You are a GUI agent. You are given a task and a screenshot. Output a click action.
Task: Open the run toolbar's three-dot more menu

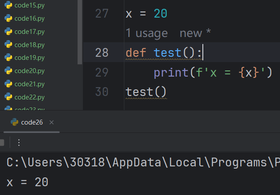(x=19, y=143)
